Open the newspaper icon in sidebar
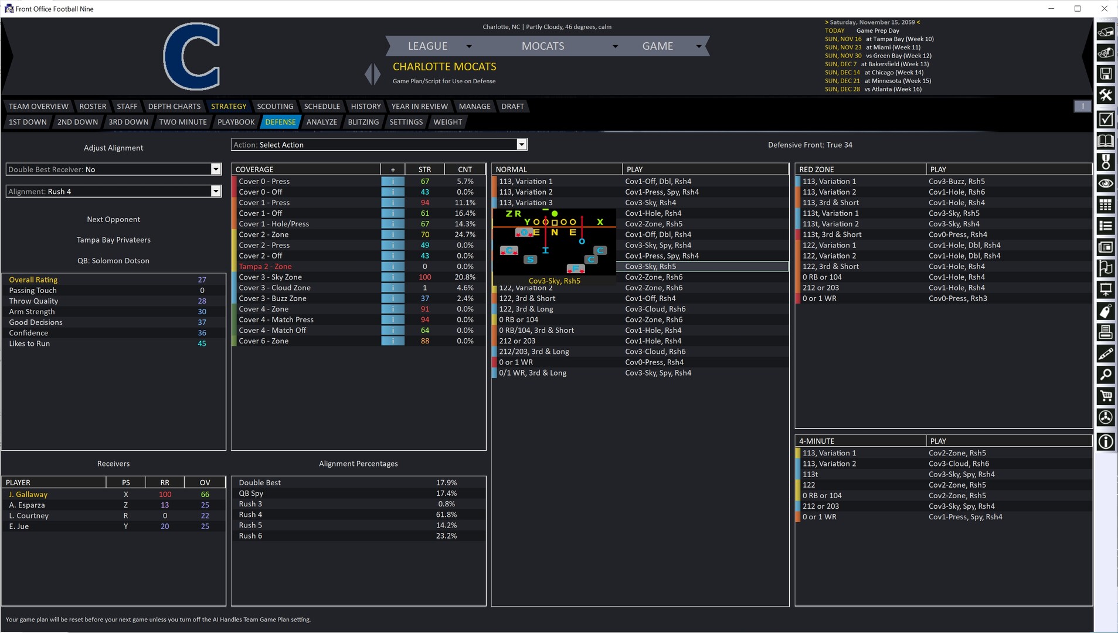1118x633 pixels. tap(1106, 247)
